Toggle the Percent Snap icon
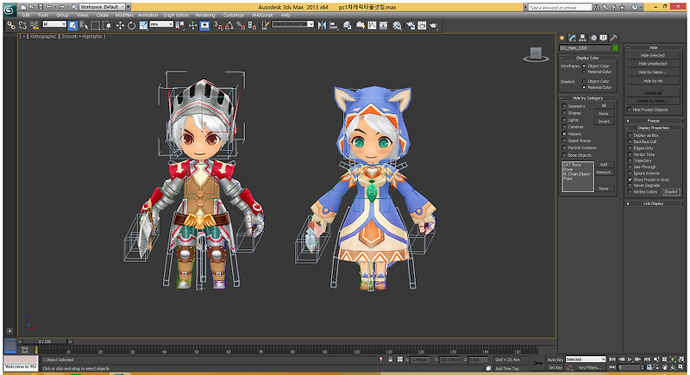This screenshot has width=690, height=375. pos(241,26)
